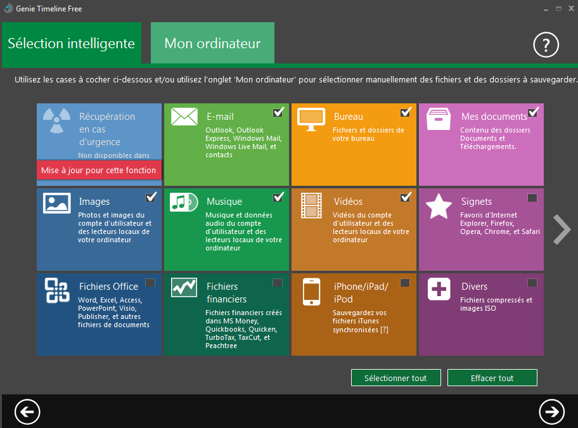The width and height of the screenshot is (578, 428).
Task: Uncheck the Bureau checkbox
Action: [x=406, y=112]
